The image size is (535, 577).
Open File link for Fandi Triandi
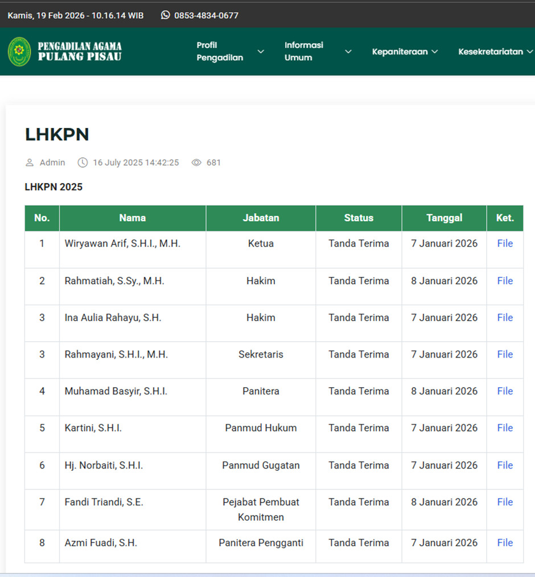[x=505, y=502]
